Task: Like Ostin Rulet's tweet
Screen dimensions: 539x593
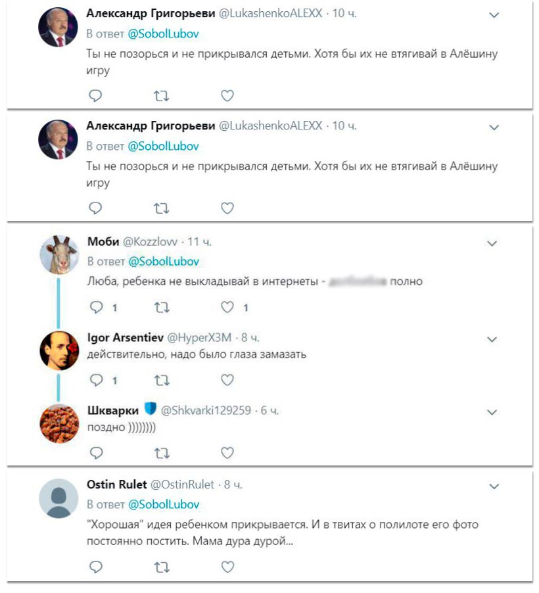Action: [x=227, y=566]
